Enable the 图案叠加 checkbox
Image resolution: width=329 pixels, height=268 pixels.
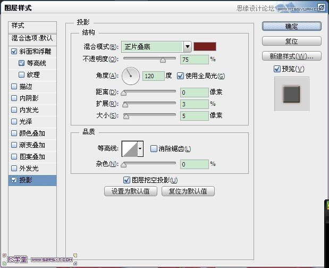(14, 156)
